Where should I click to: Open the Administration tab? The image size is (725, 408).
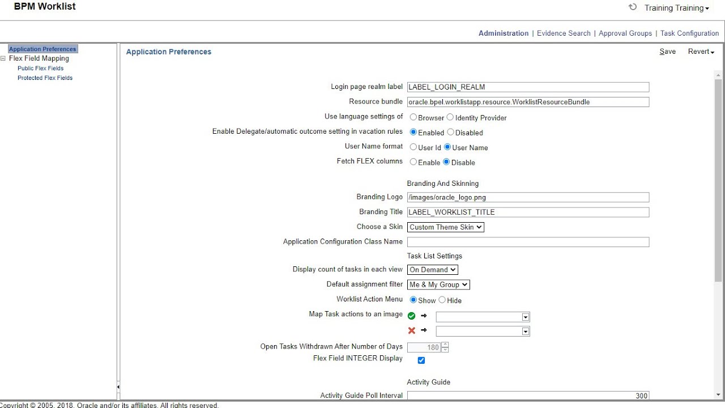click(504, 33)
